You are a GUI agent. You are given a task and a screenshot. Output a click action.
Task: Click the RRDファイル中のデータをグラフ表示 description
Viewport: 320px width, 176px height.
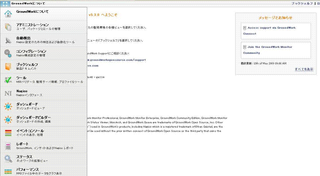tap(39, 174)
